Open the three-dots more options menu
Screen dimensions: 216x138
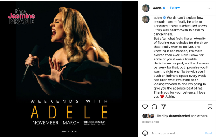(x=209, y=8)
